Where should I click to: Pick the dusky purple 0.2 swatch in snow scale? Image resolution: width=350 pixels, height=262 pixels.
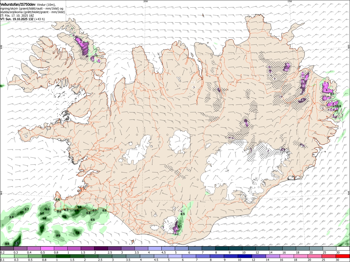point(7,249)
